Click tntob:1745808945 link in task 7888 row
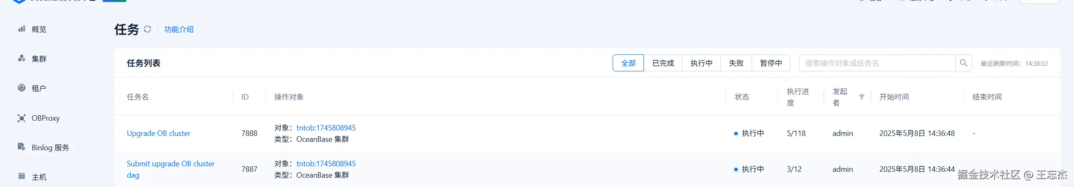Viewport: 1074px width, 187px height. tap(326, 128)
